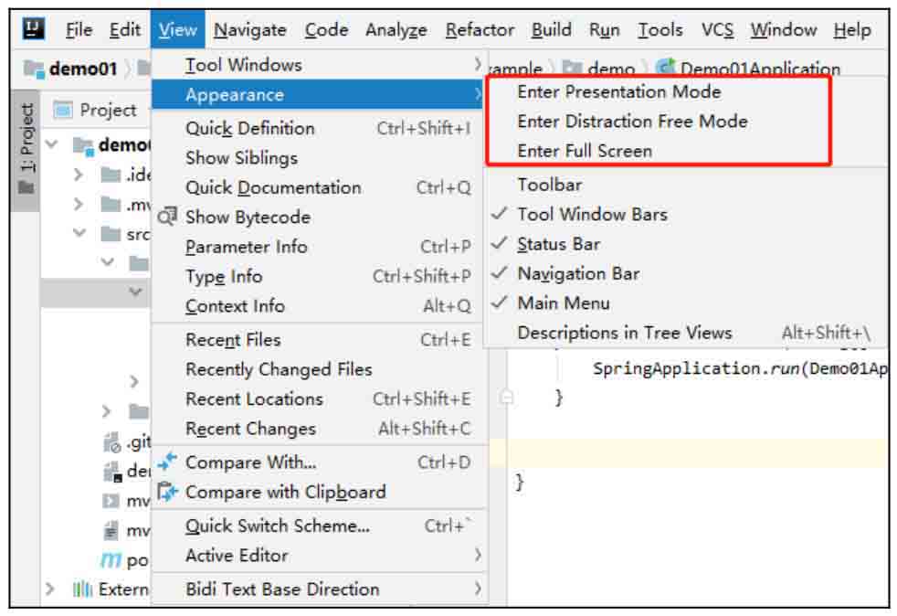The image size is (897, 616).
Task: Choose Enter Distraction Free Mode
Action: pos(632,121)
